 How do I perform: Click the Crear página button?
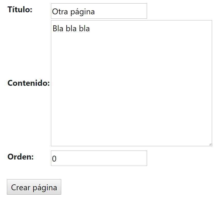(x=34, y=187)
